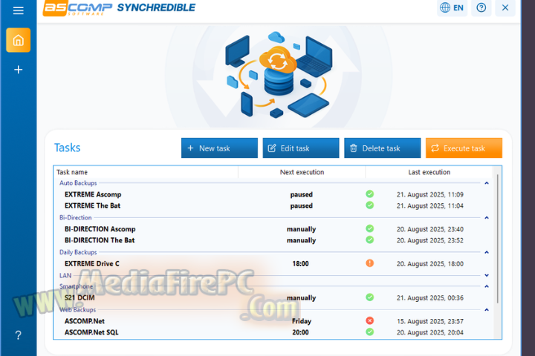
Task: Click date '15. August 2025, 23:57'
Action: coord(430,322)
